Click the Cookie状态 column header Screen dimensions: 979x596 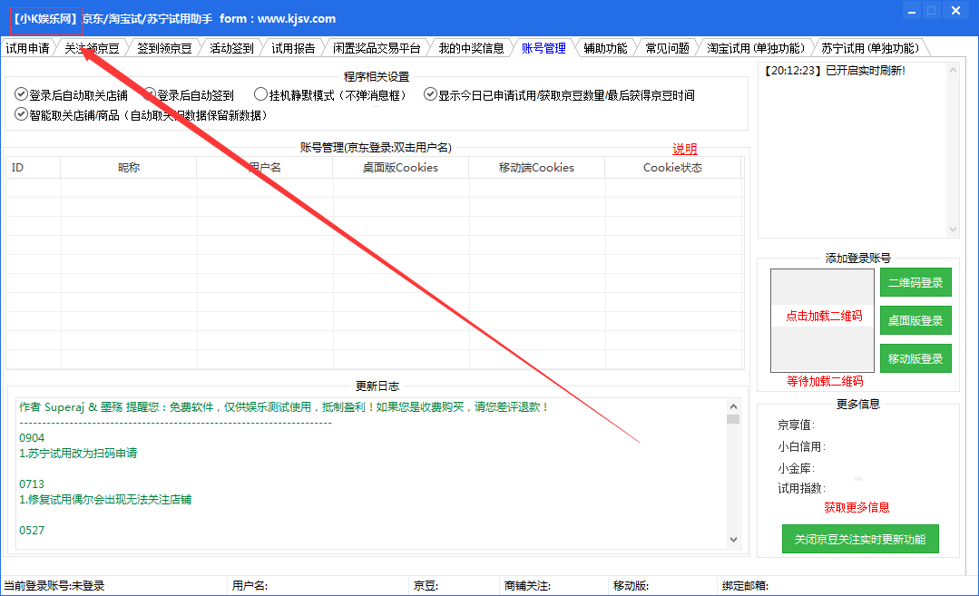672,167
